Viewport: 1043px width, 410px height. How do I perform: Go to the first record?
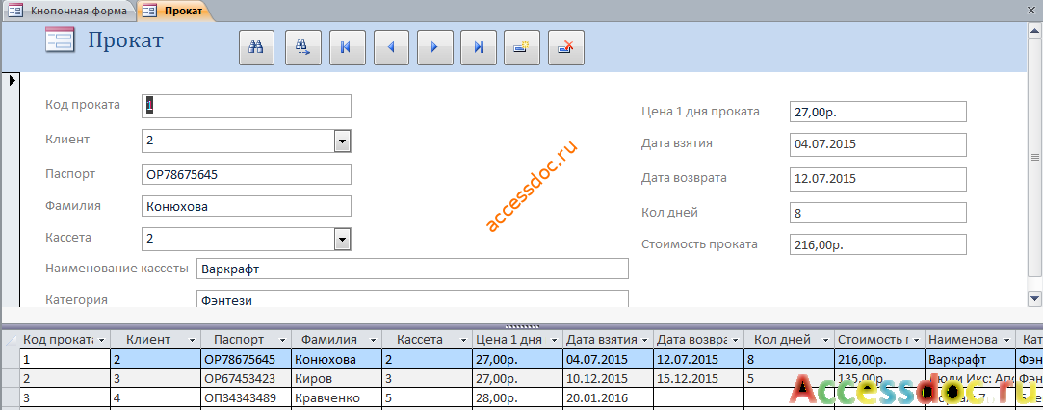tap(347, 47)
